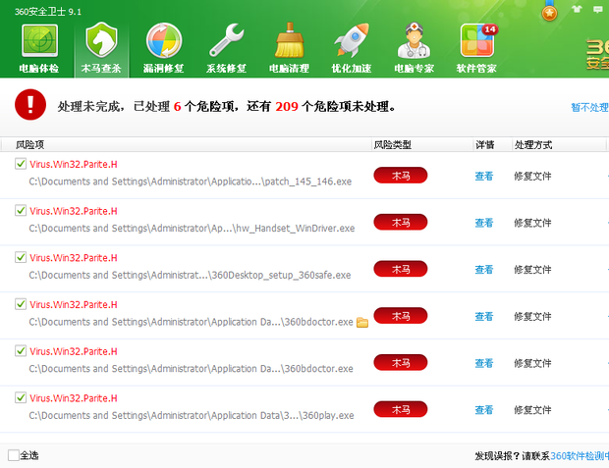The image size is (609, 468).
Task: Click 木马 red badge for patch_145_146.exe
Action: pos(400,176)
